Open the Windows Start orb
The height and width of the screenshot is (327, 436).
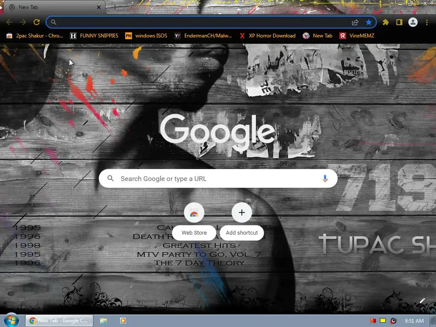click(x=11, y=320)
